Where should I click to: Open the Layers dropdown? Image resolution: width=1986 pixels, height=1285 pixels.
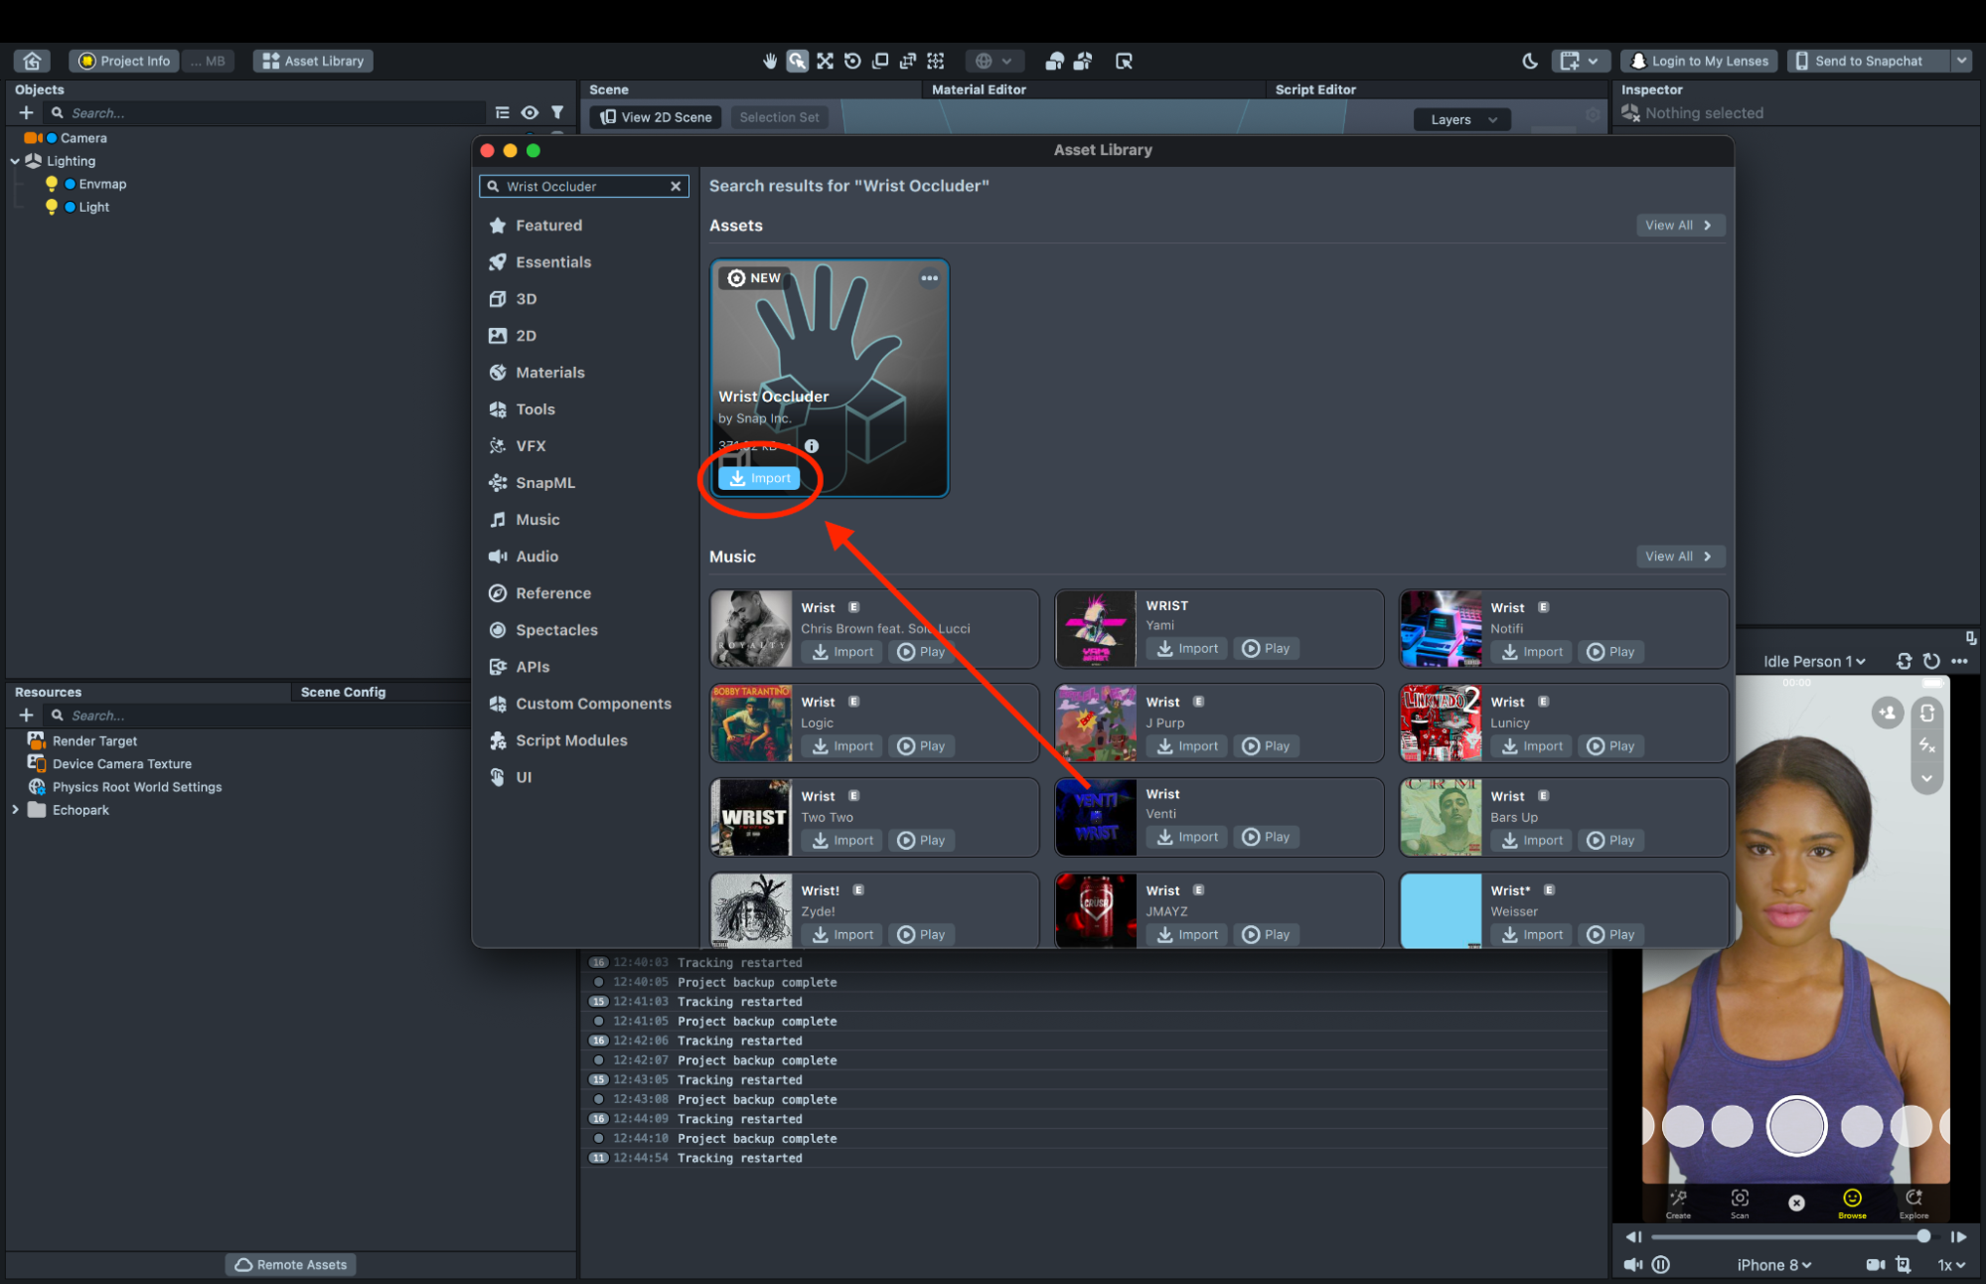tap(1462, 119)
